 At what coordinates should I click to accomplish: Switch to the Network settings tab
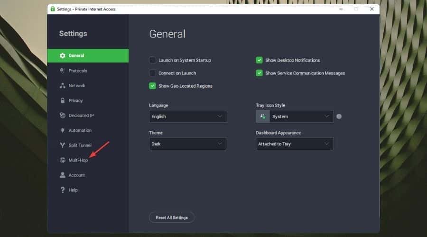(x=88, y=85)
